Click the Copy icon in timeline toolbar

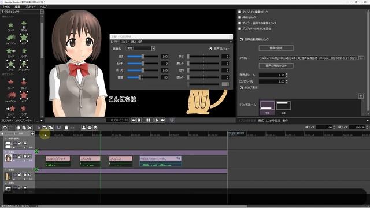tap(18, 128)
